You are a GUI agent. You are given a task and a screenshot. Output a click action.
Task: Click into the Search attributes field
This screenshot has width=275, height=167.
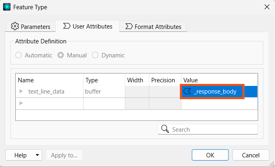(x=208, y=129)
